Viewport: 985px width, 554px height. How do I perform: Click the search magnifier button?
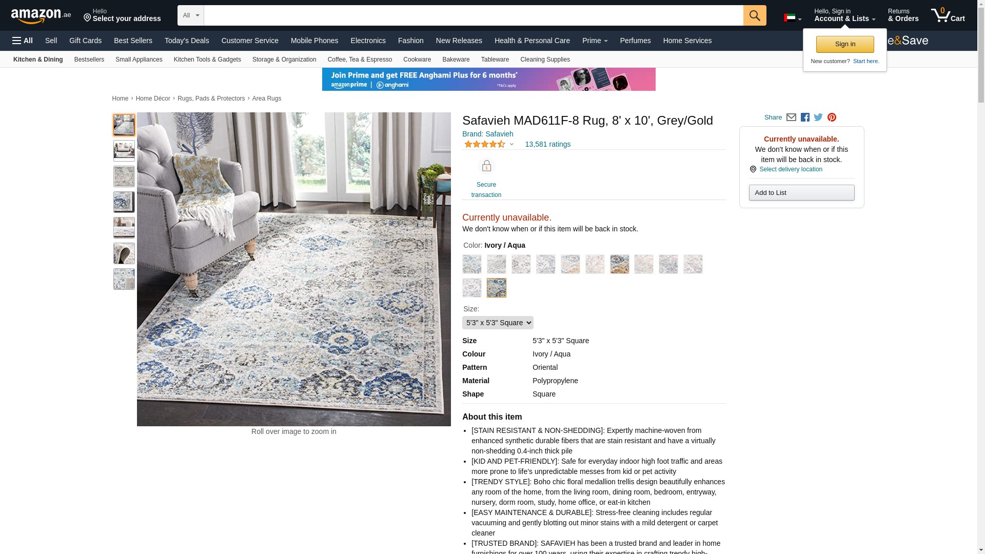[x=755, y=15]
